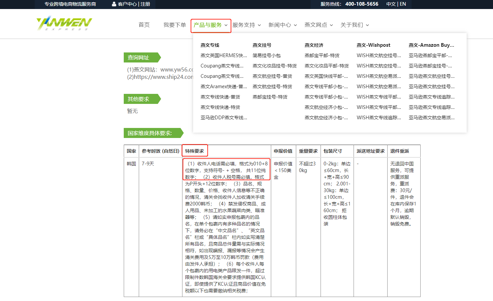Click the YANWEN Express logo

tap(64, 23)
